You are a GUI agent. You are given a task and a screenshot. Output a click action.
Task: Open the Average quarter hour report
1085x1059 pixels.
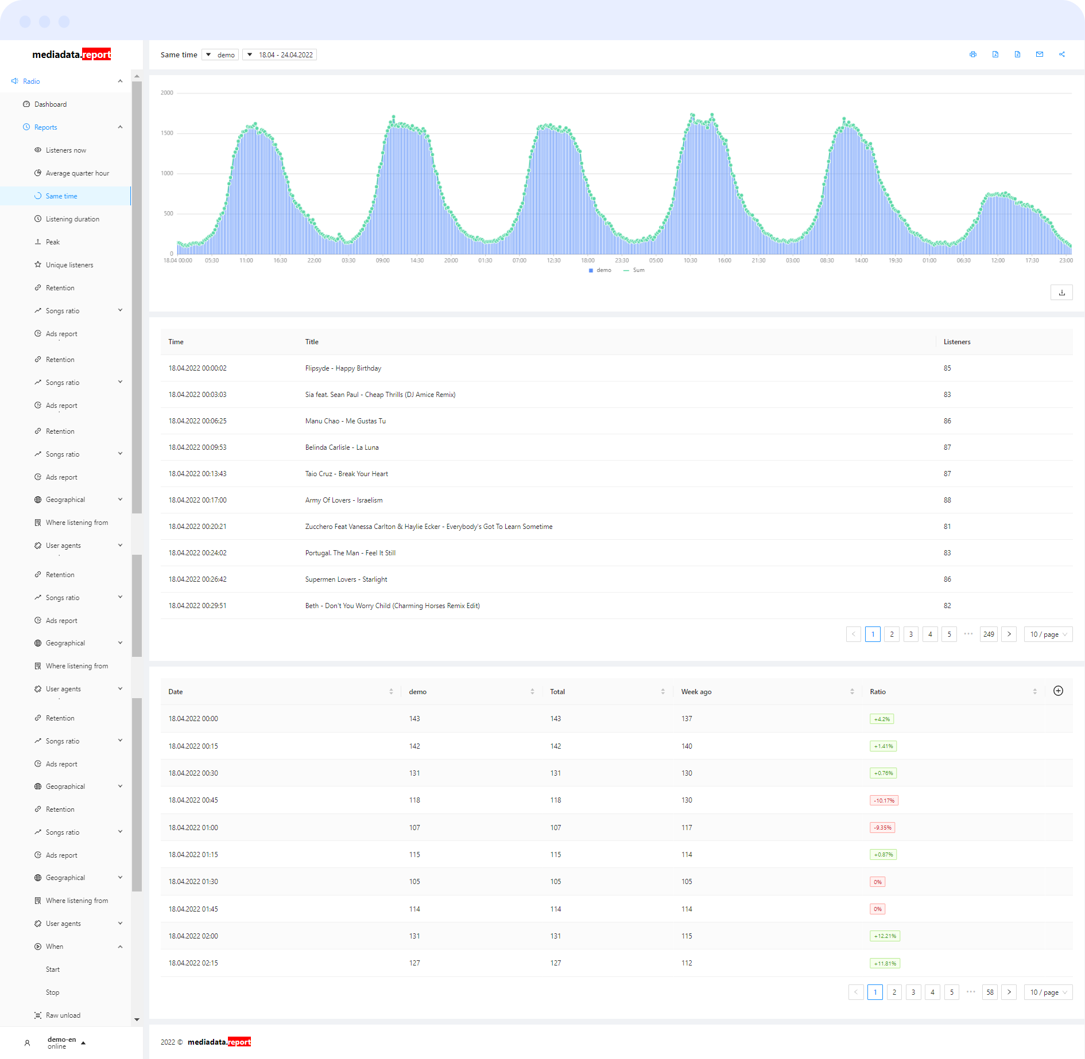pyautogui.click(x=77, y=173)
